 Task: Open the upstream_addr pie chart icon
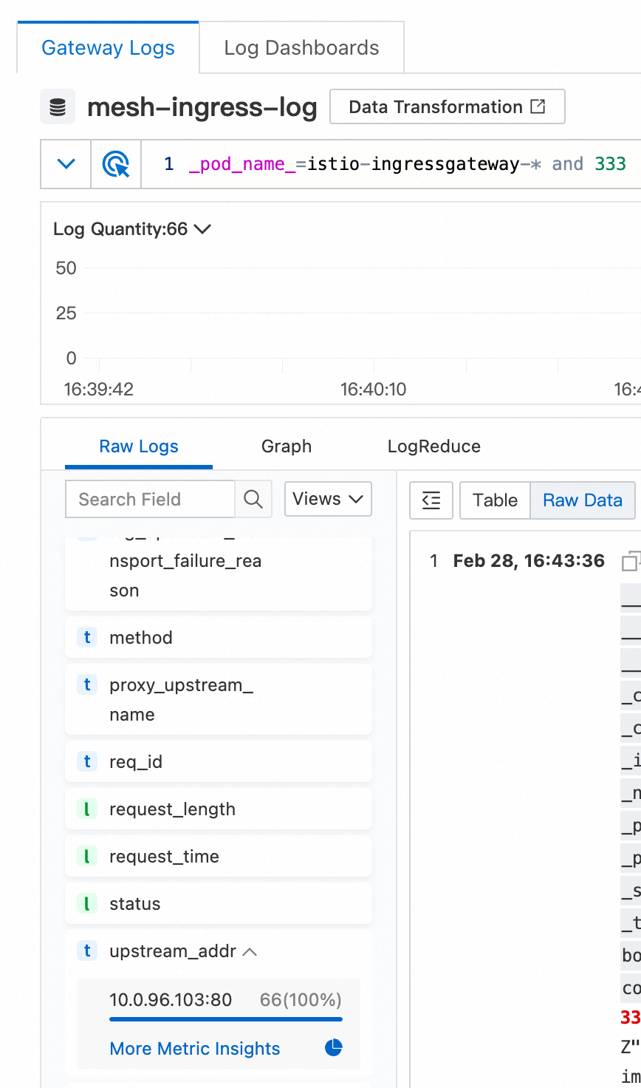334,1047
